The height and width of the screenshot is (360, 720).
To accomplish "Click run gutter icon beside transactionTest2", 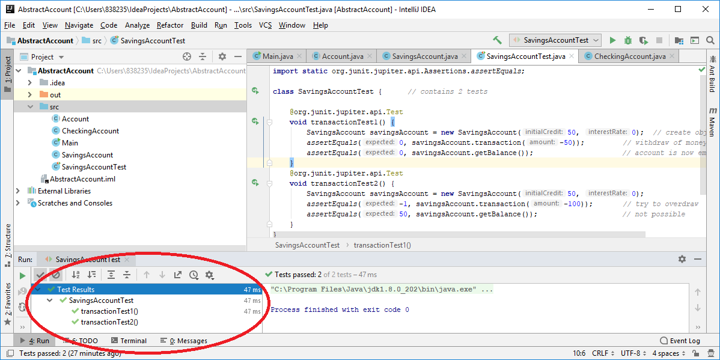I will pos(255,183).
